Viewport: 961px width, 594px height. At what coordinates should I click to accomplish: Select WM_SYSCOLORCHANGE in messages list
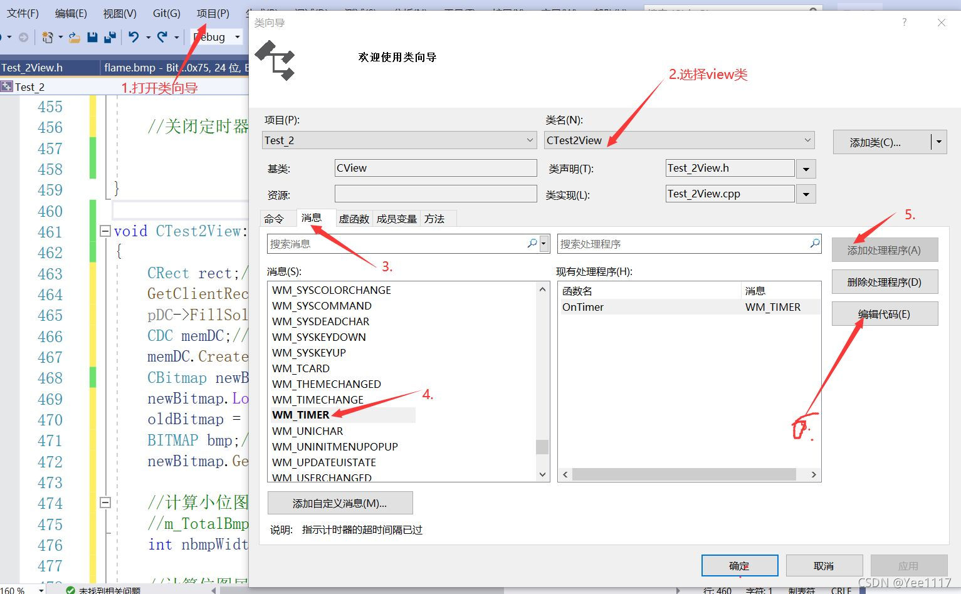(332, 290)
